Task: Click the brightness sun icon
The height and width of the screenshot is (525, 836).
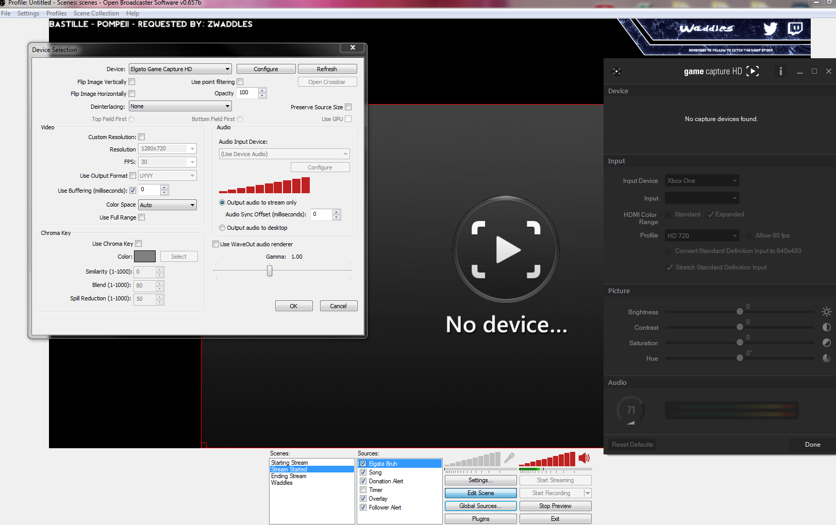Action: 826,312
